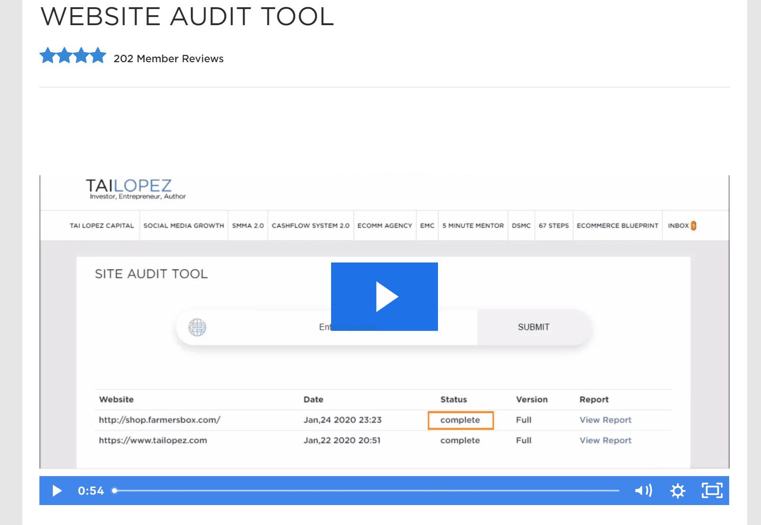Image resolution: width=761 pixels, height=525 pixels.
Task: Open video settings gear icon
Action: [x=678, y=490]
